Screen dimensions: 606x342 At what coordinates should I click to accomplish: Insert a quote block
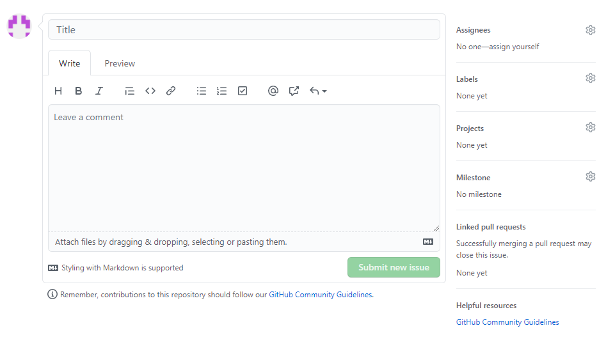[130, 91]
